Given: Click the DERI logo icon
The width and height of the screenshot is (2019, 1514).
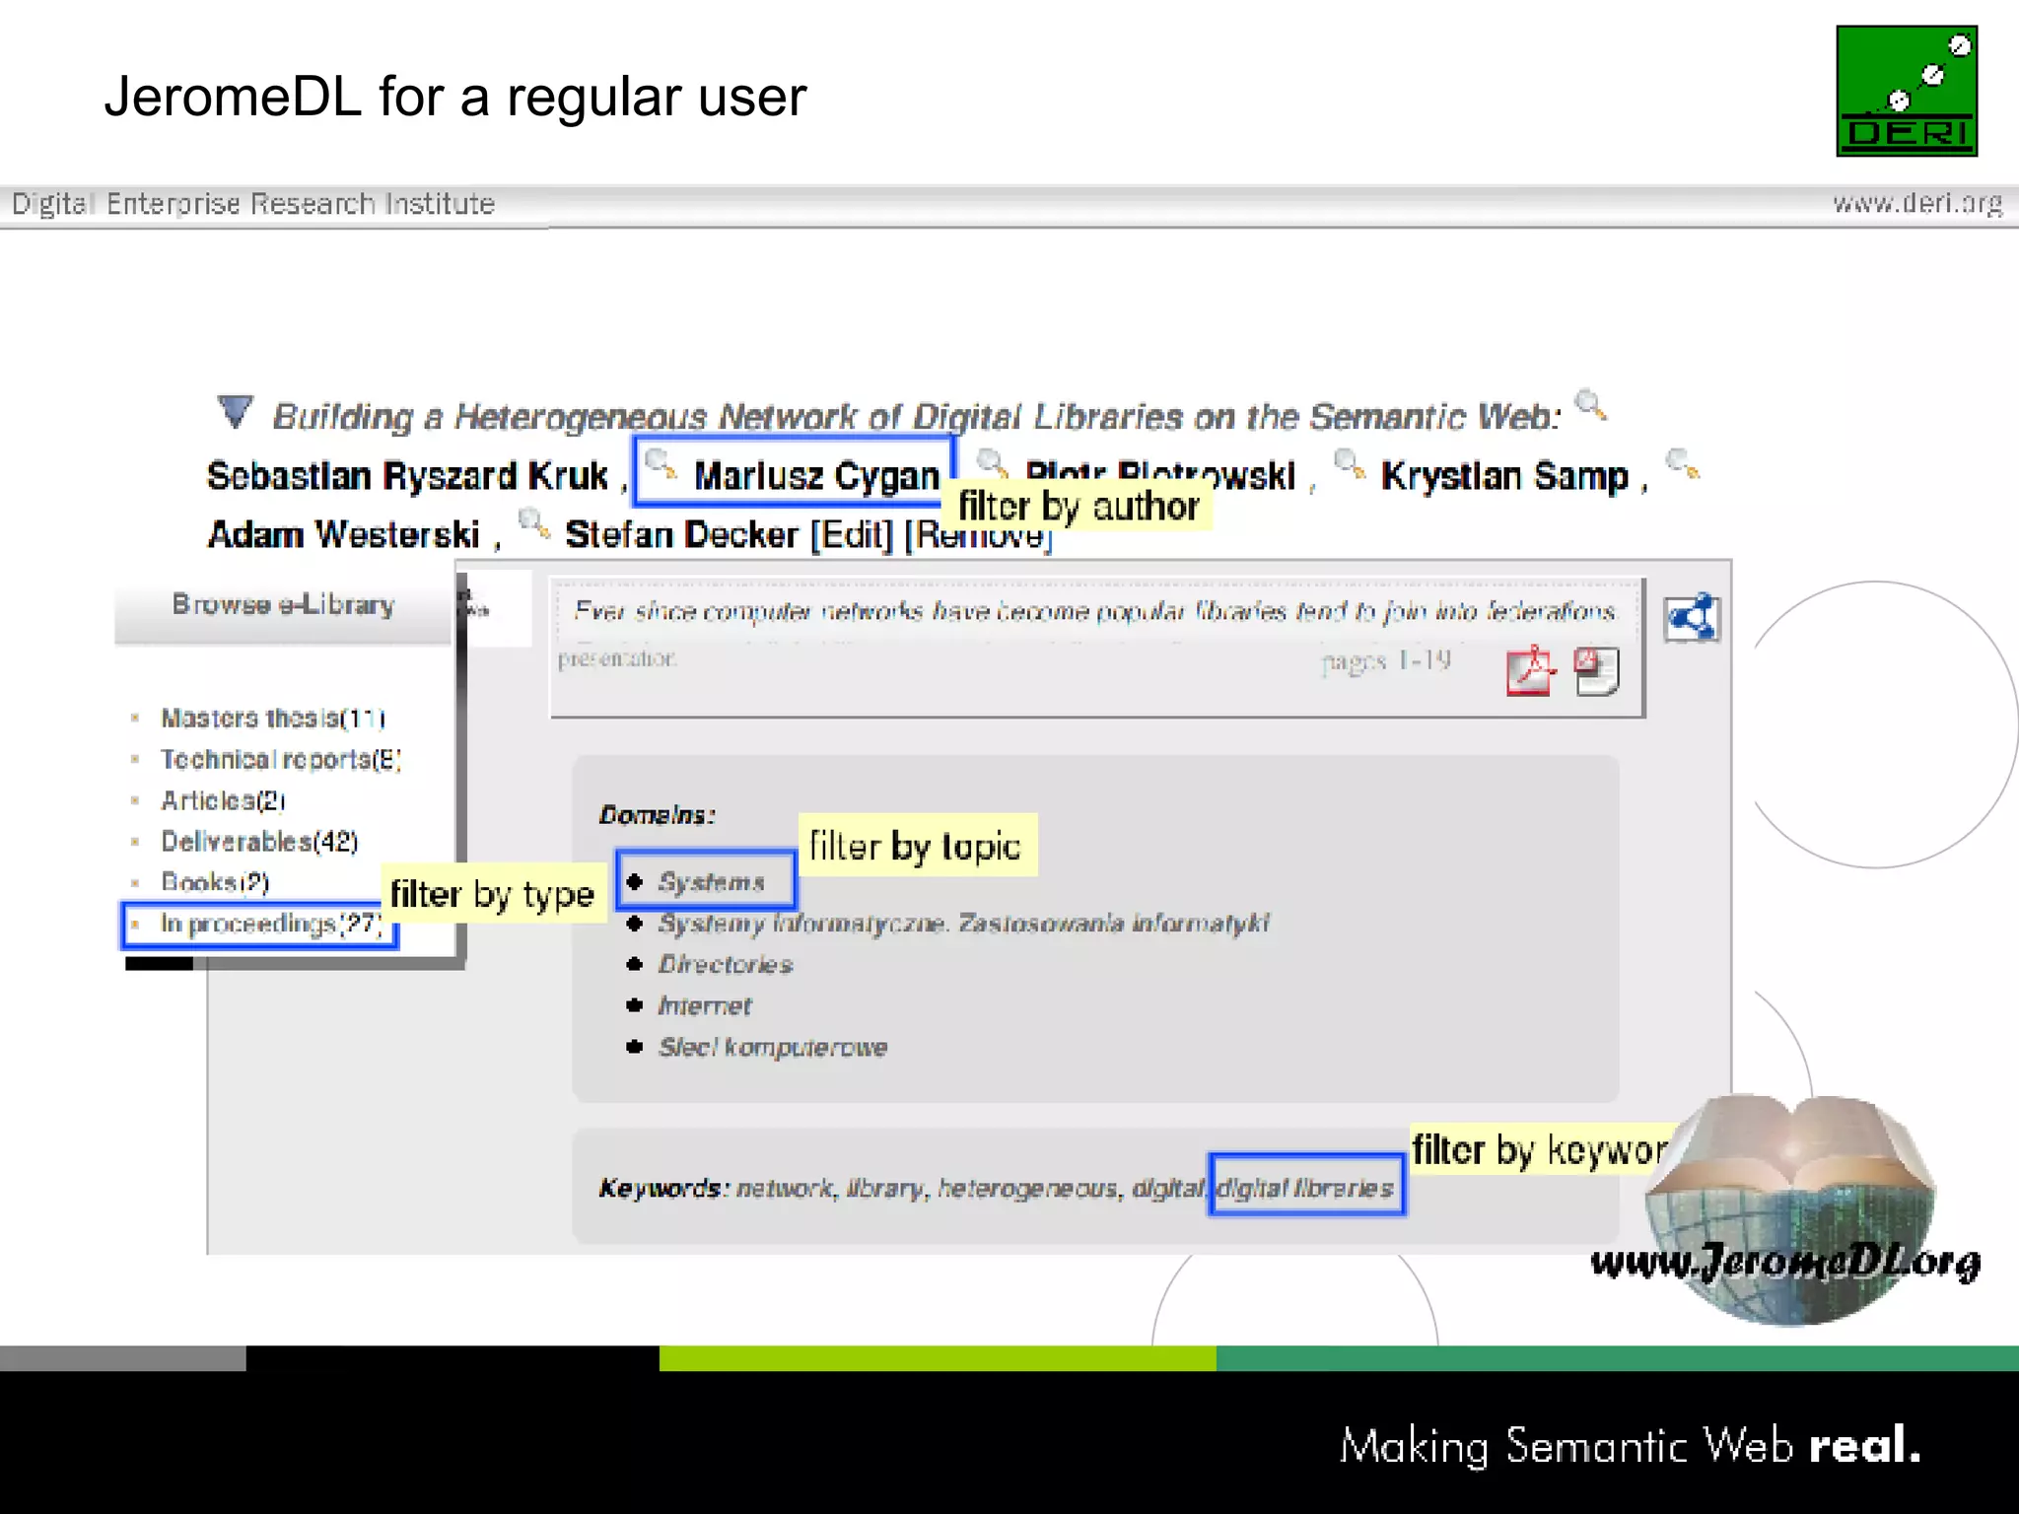Looking at the screenshot, I should click(x=1906, y=91).
